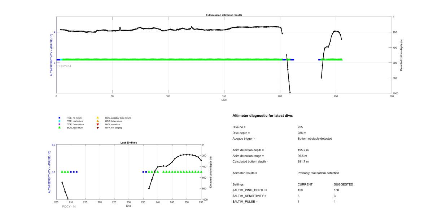Click the green triangle marker at dive 207 in Last 50 dives plot
The height and width of the screenshot is (224, 433).
click(62, 172)
